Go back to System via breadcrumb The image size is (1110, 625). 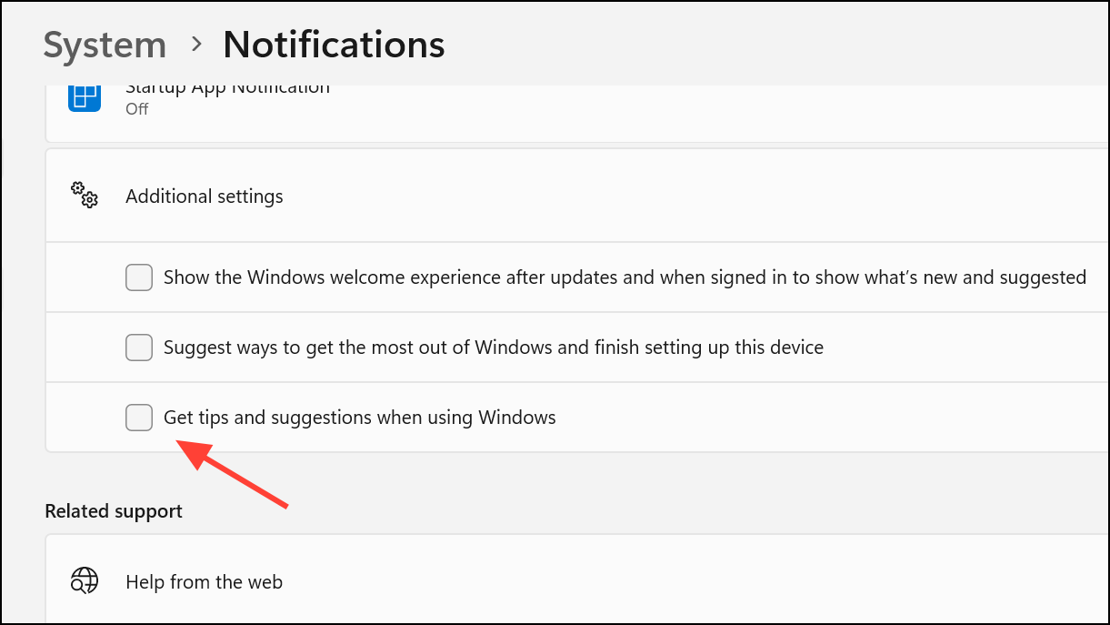coord(105,45)
